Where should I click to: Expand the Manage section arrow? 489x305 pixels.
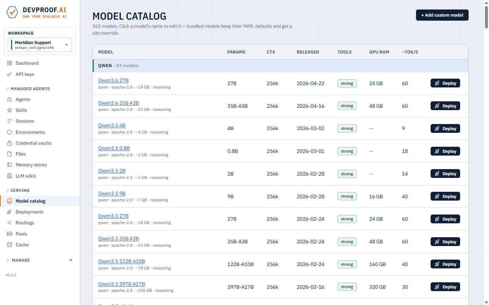tap(71, 260)
